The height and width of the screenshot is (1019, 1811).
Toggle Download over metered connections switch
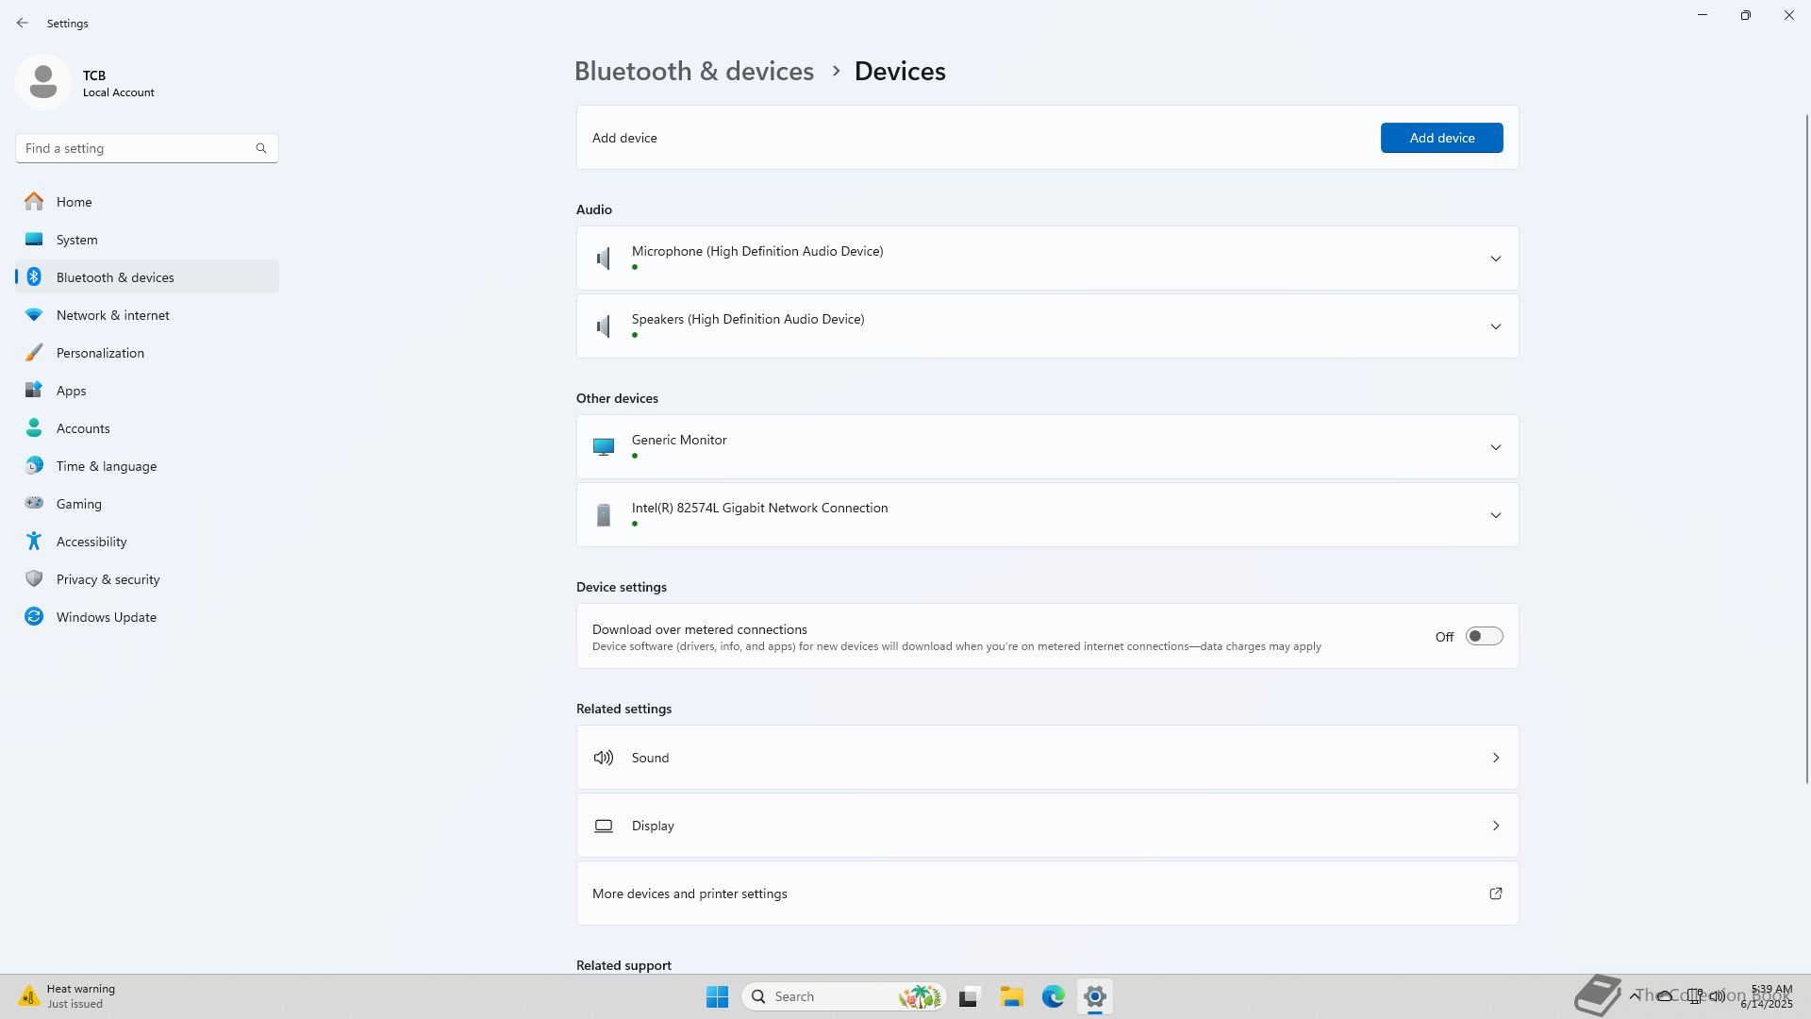click(1483, 637)
